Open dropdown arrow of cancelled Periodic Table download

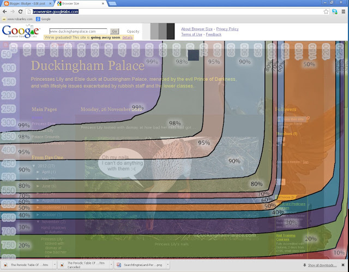(x=111, y=265)
